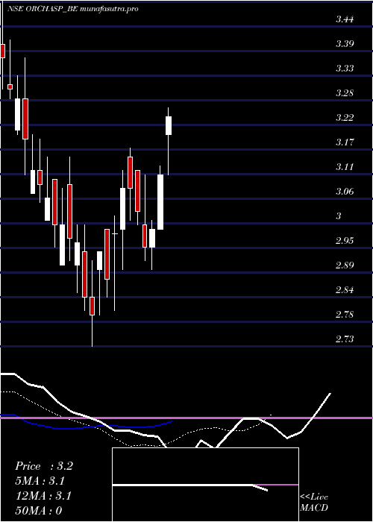Click the chart title 'NSE ORCHASP_BE munafasutra.pro'
This screenshot has width=373, height=522.
click(72, 9)
